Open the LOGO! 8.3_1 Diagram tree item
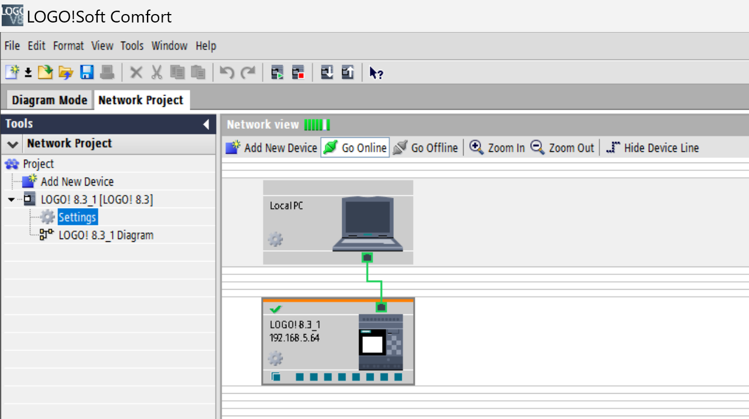This screenshot has height=419, width=749. [x=106, y=235]
